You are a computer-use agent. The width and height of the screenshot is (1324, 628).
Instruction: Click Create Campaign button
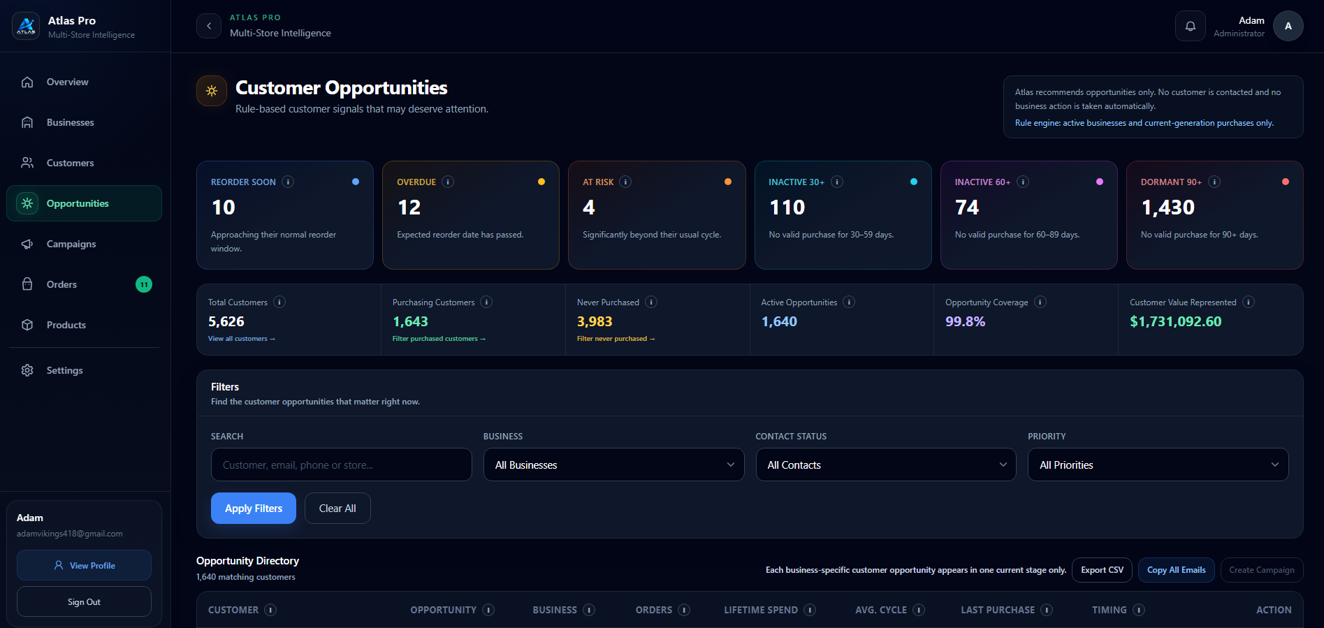tap(1262, 570)
